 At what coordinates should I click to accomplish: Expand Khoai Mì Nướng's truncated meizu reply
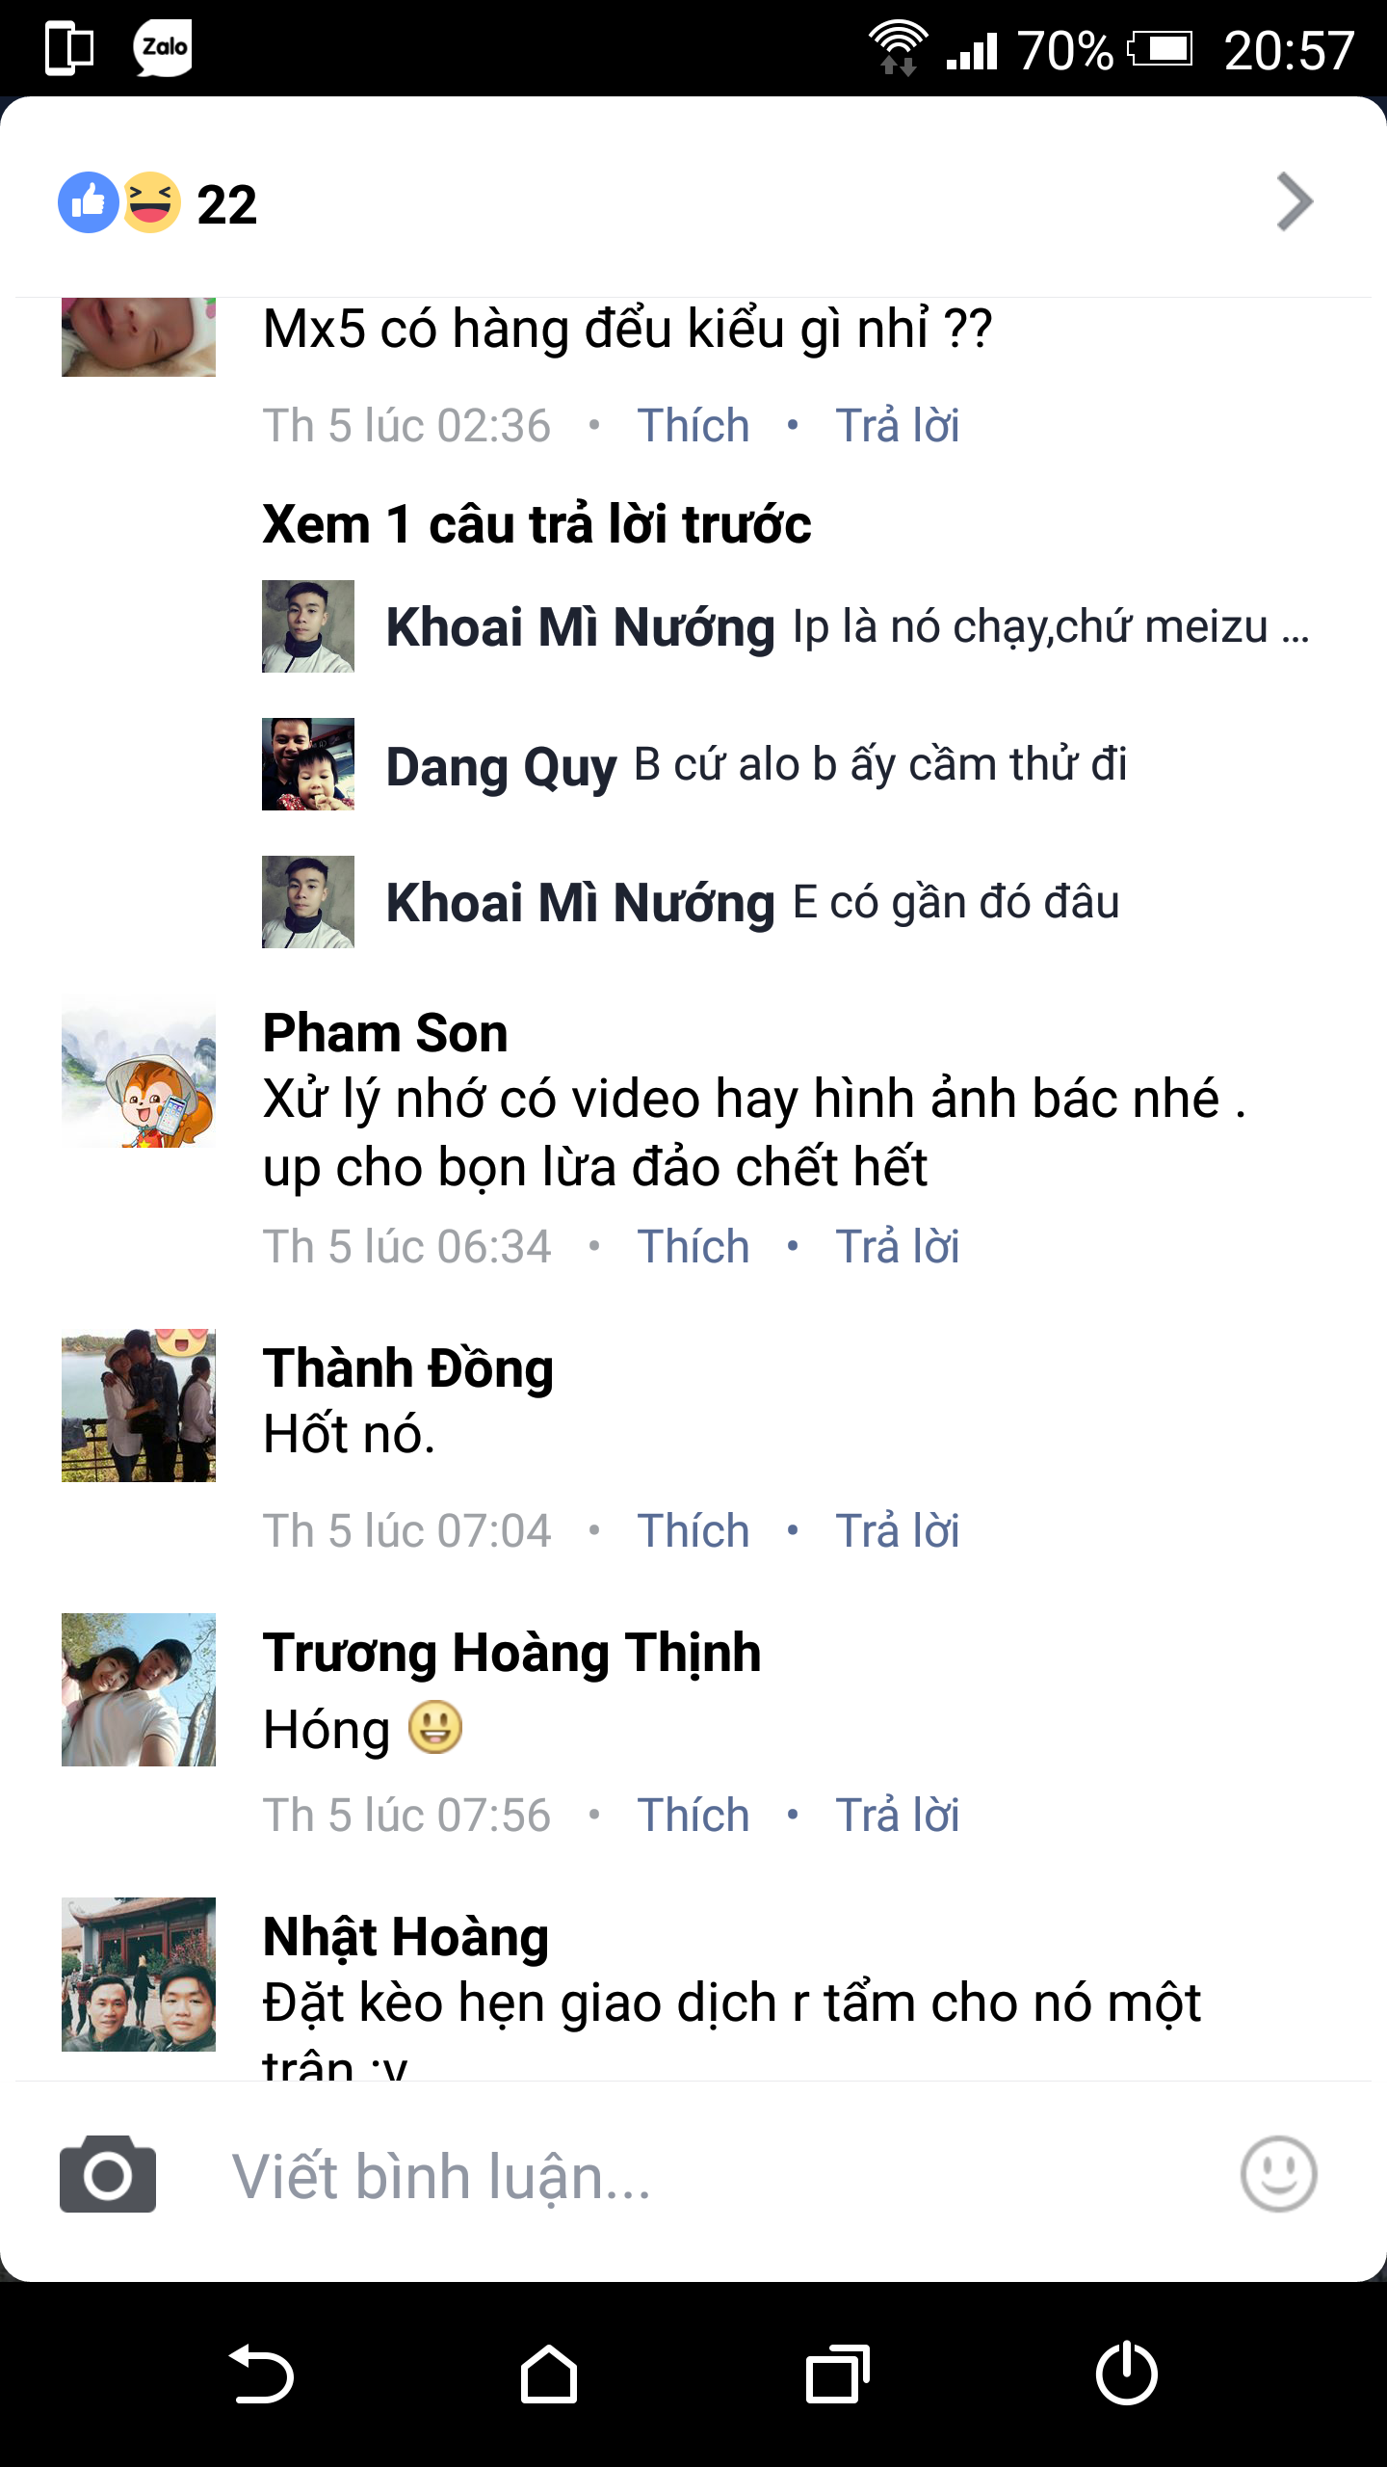tap(1050, 627)
